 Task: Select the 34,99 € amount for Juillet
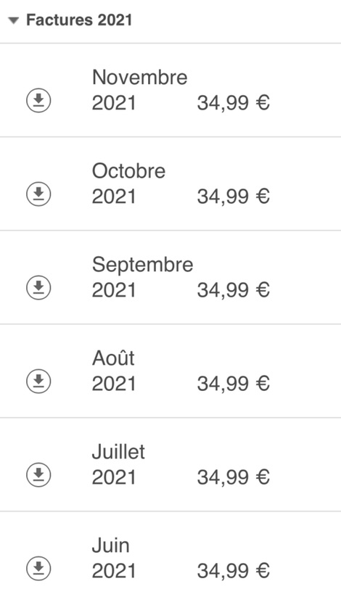pos(234,477)
